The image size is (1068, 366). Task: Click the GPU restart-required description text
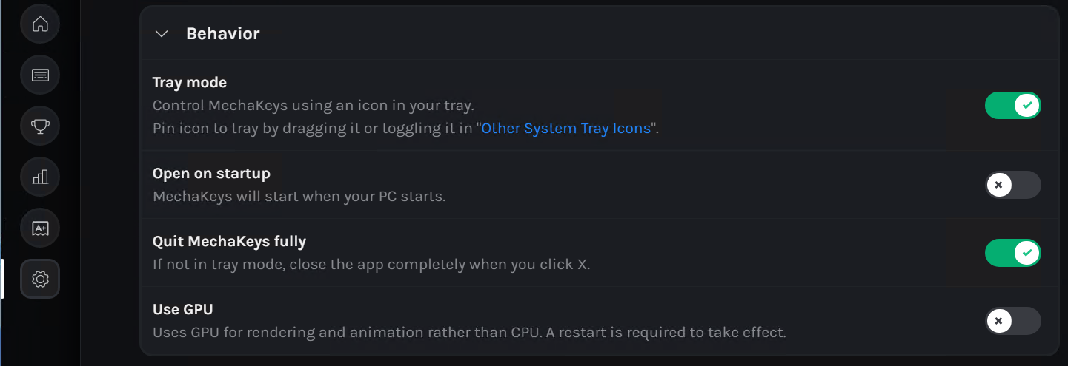469,333
